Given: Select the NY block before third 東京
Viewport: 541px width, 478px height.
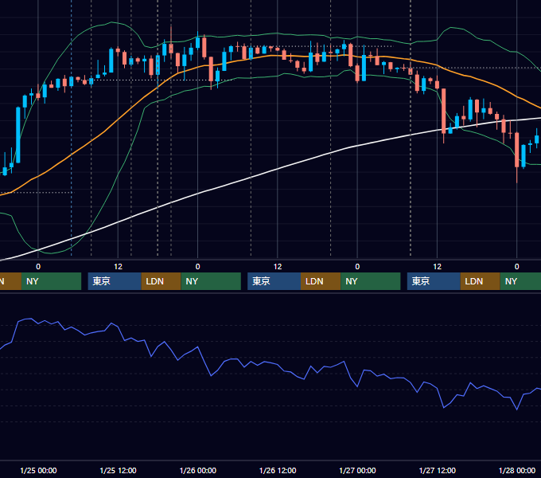Looking at the screenshot, I should (x=371, y=281).
